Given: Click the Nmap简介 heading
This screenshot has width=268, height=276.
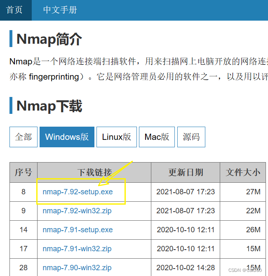Looking at the screenshot, I should (x=49, y=39).
